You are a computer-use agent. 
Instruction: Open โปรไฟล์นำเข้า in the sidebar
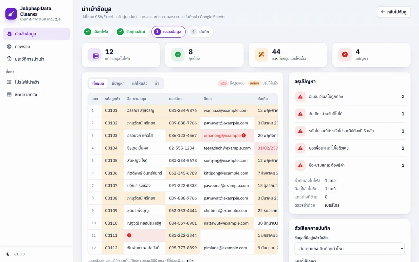[x=37, y=82]
